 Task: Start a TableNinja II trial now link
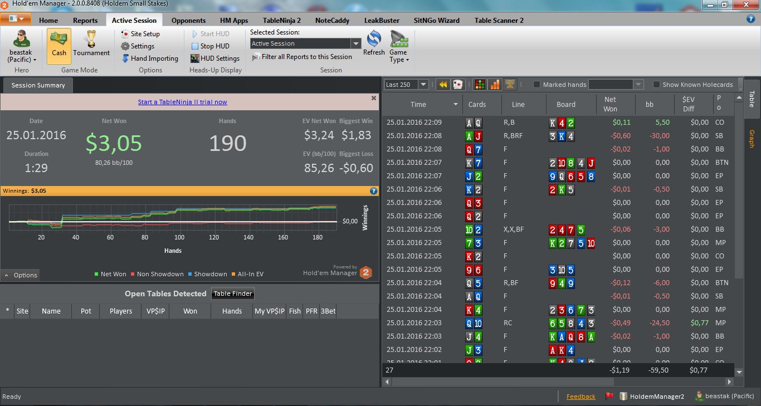click(183, 102)
